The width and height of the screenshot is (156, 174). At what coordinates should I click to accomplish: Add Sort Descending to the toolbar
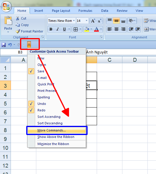tap(57, 123)
